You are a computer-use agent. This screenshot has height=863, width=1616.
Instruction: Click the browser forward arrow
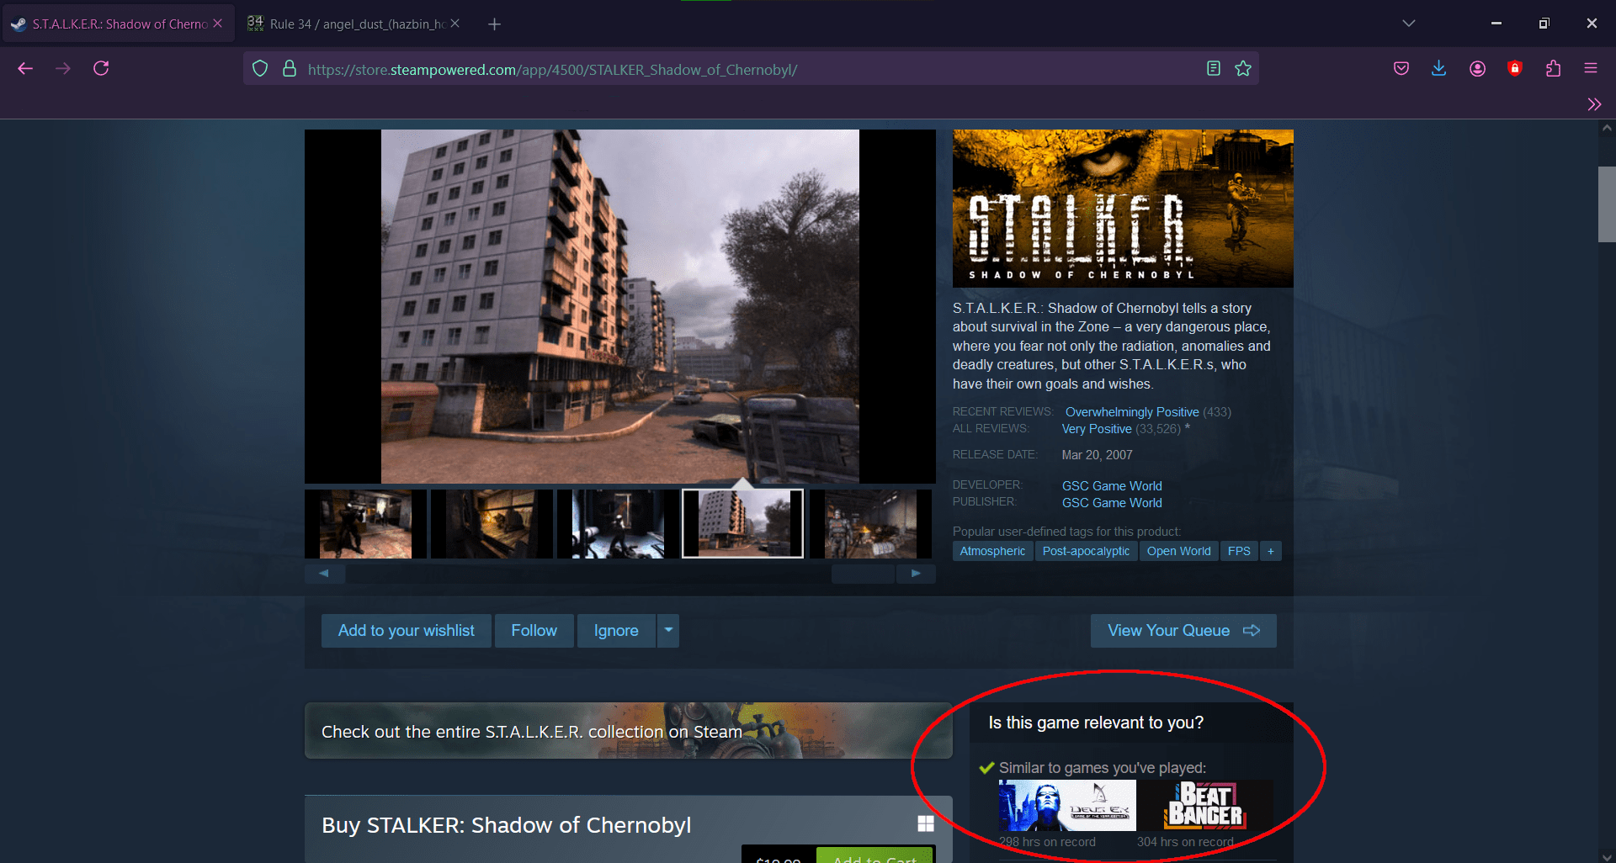coord(63,68)
